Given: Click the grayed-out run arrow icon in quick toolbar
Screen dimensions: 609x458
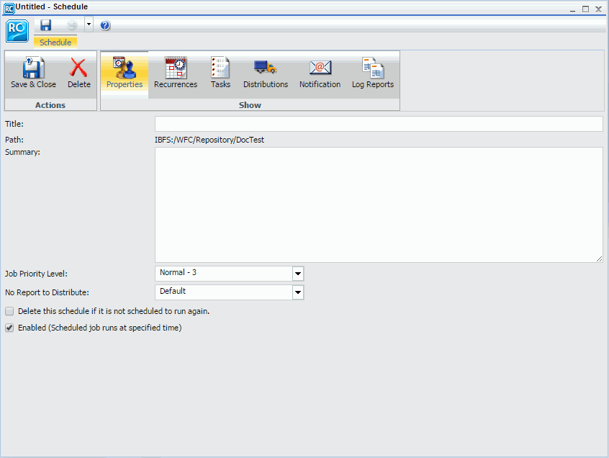Looking at the screenshot, I should coord(72,26).
